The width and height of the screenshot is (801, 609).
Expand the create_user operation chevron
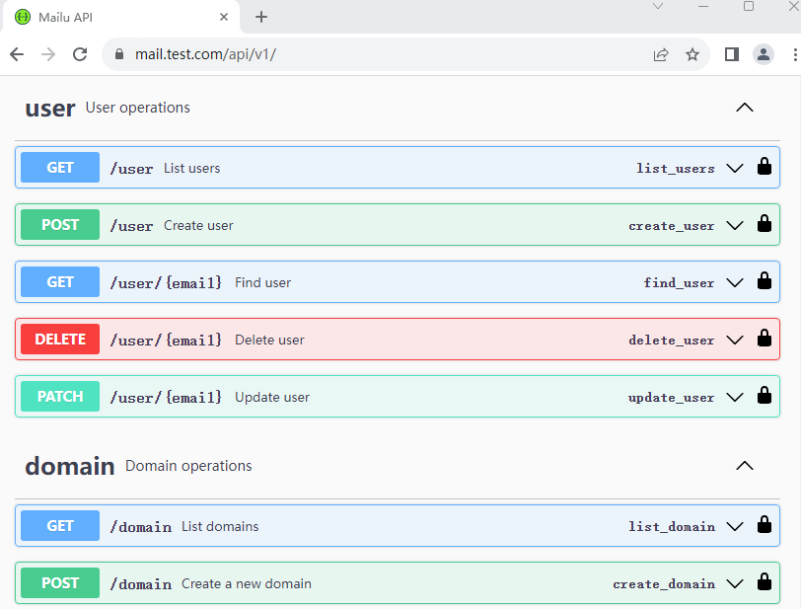[x=735, y=225]
